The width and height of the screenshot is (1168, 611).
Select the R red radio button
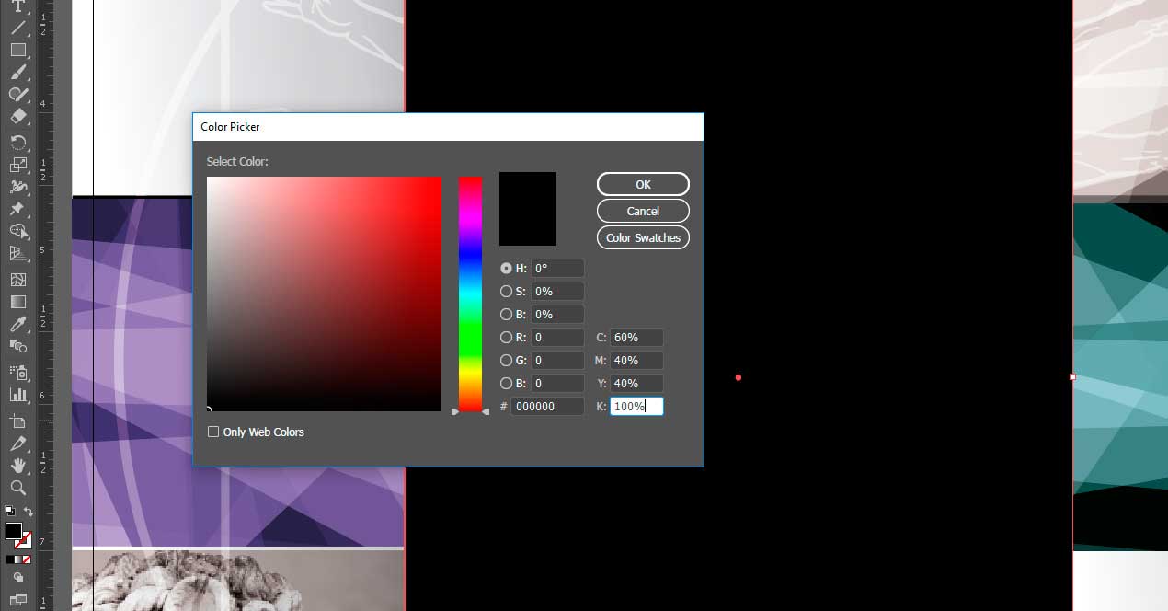tap(506, 338)
